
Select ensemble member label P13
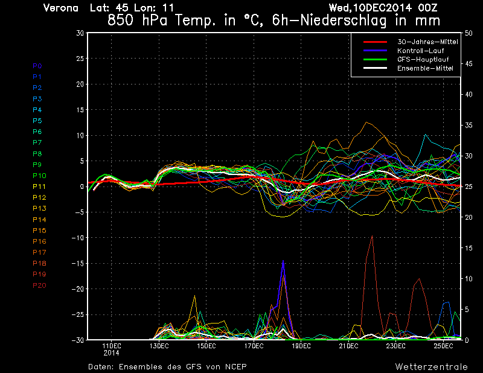click(39, 208)
